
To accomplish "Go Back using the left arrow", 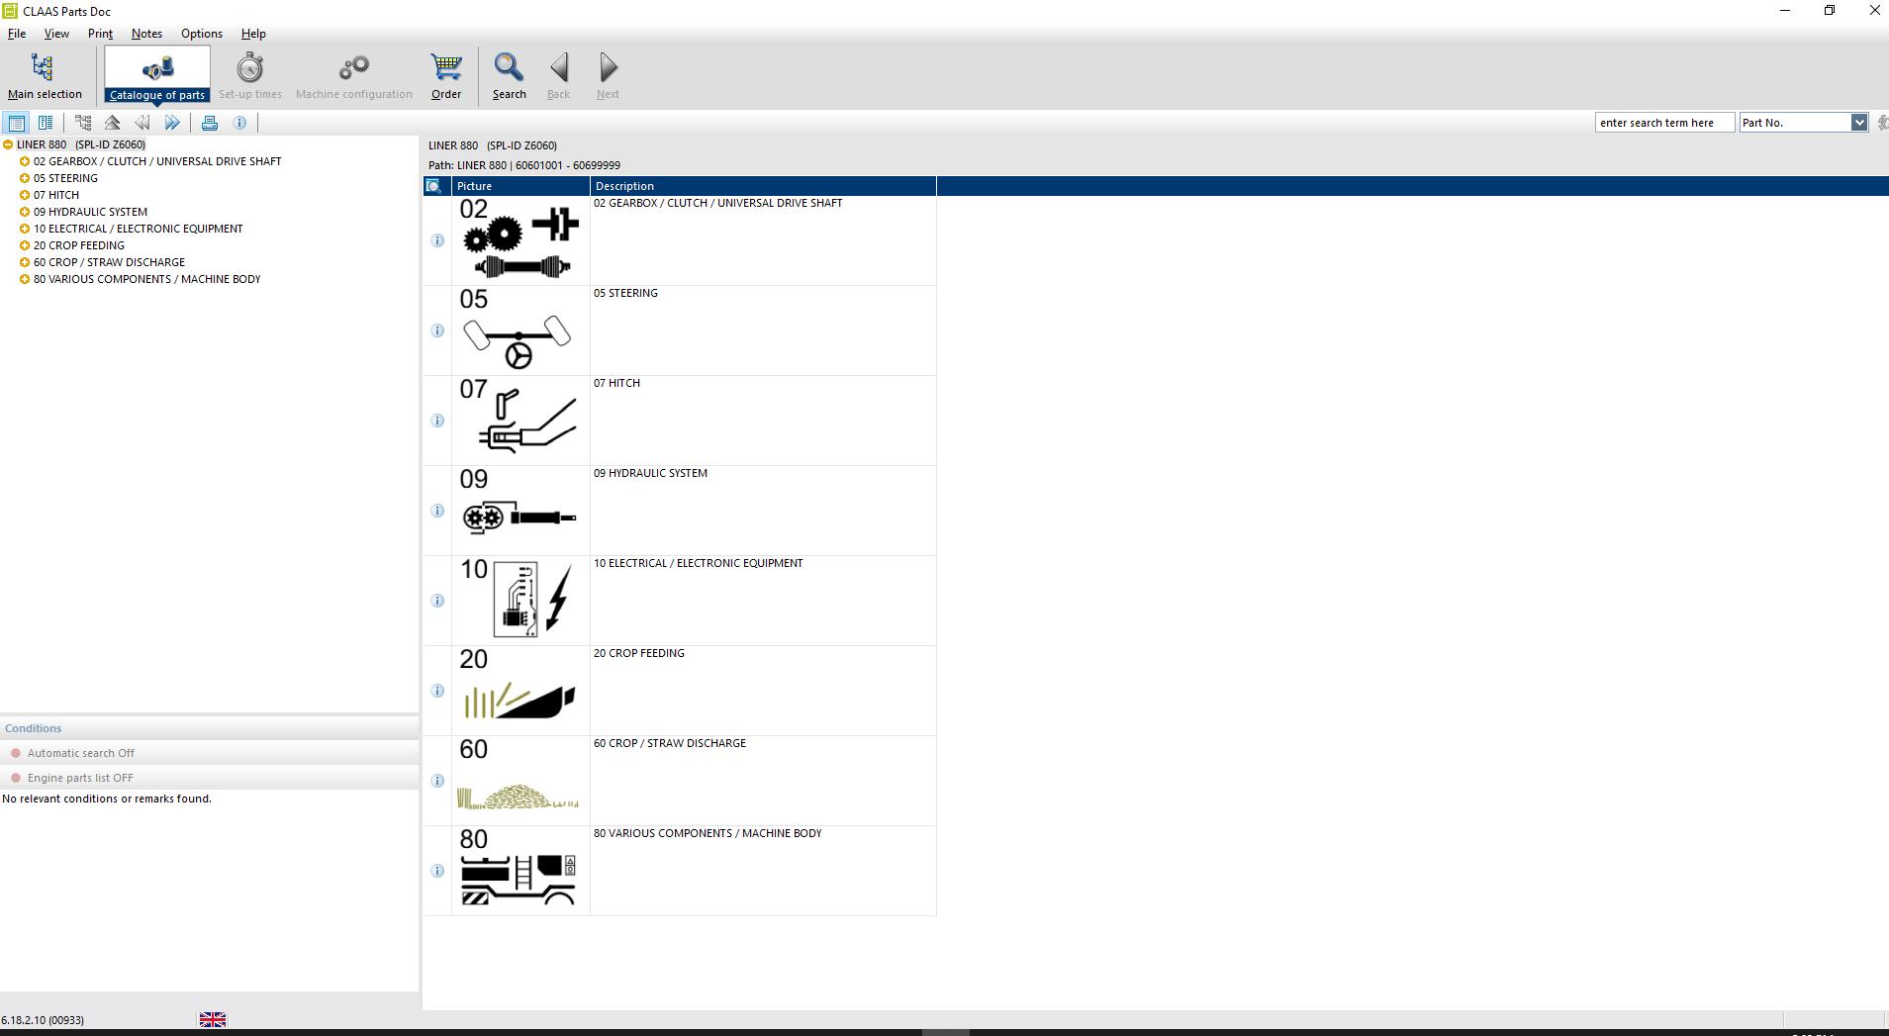I will pos(558,75).
